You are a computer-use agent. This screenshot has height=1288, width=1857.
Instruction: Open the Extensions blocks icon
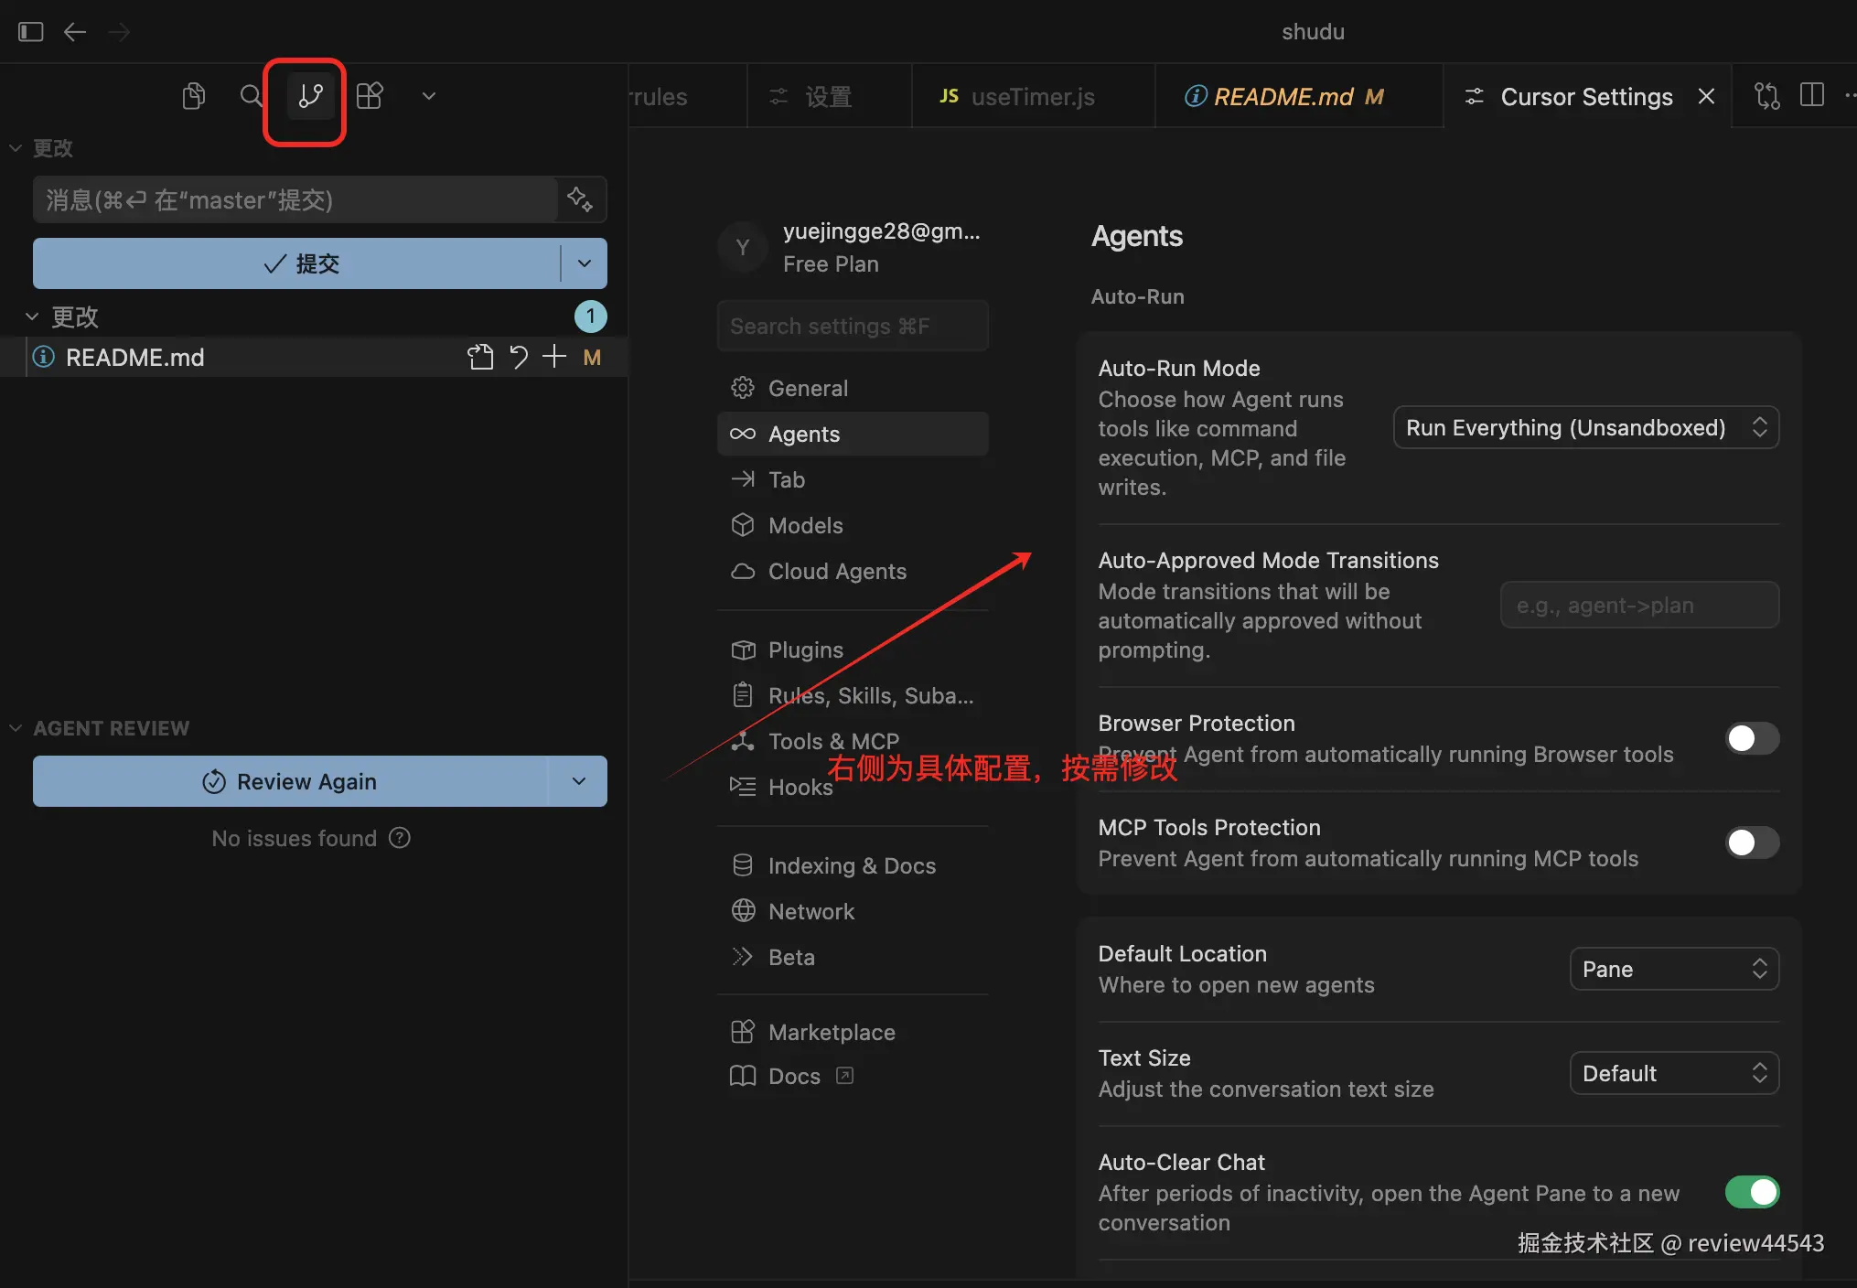[370, 96]
